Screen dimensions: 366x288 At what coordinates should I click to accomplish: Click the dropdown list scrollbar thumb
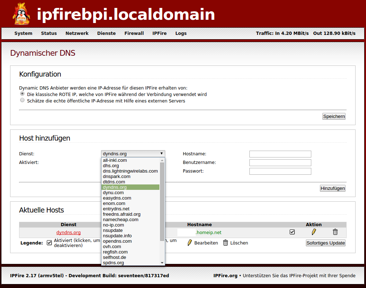[x=162, y=202]
